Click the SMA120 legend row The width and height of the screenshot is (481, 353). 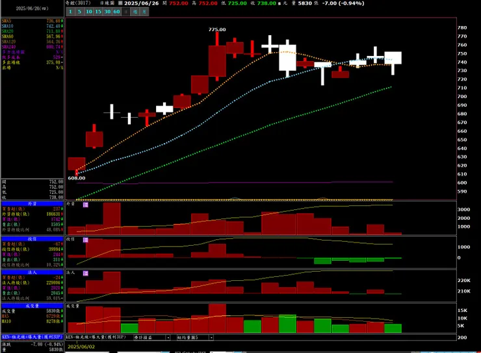click(32, 42)
